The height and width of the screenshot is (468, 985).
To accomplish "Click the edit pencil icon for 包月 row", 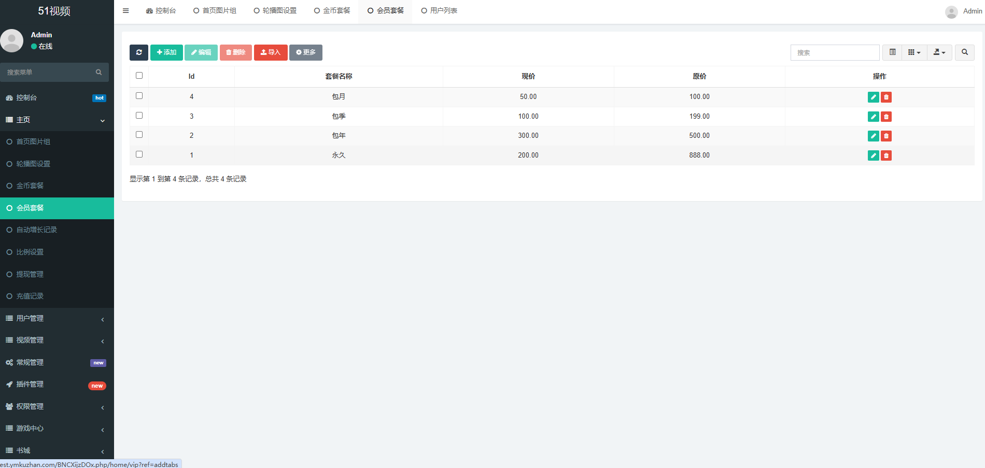I will coord(873,97).
